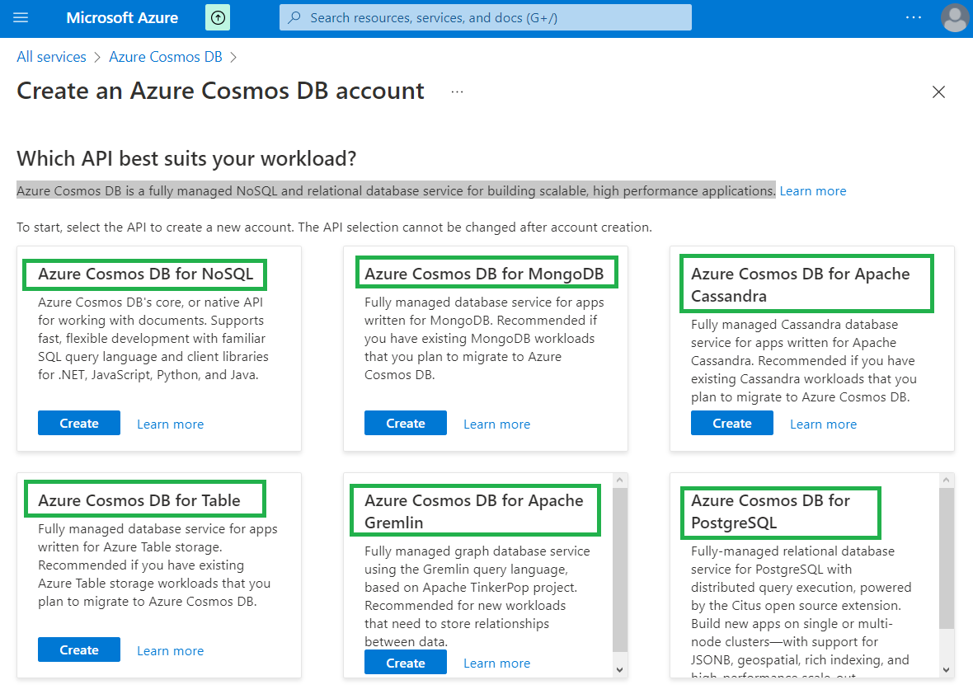973x694 pixels.
Task: Click the Microsoft Azure home logo text
Action: (x=122, y=17)
